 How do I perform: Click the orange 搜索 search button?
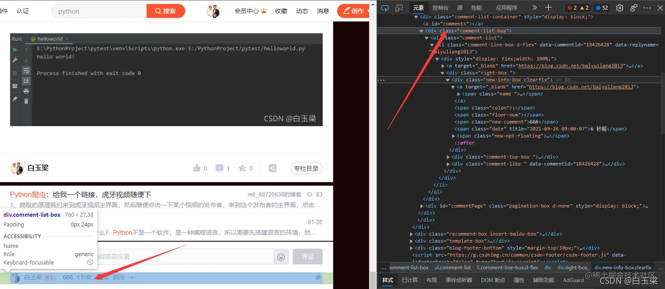(x=166, y=11)
